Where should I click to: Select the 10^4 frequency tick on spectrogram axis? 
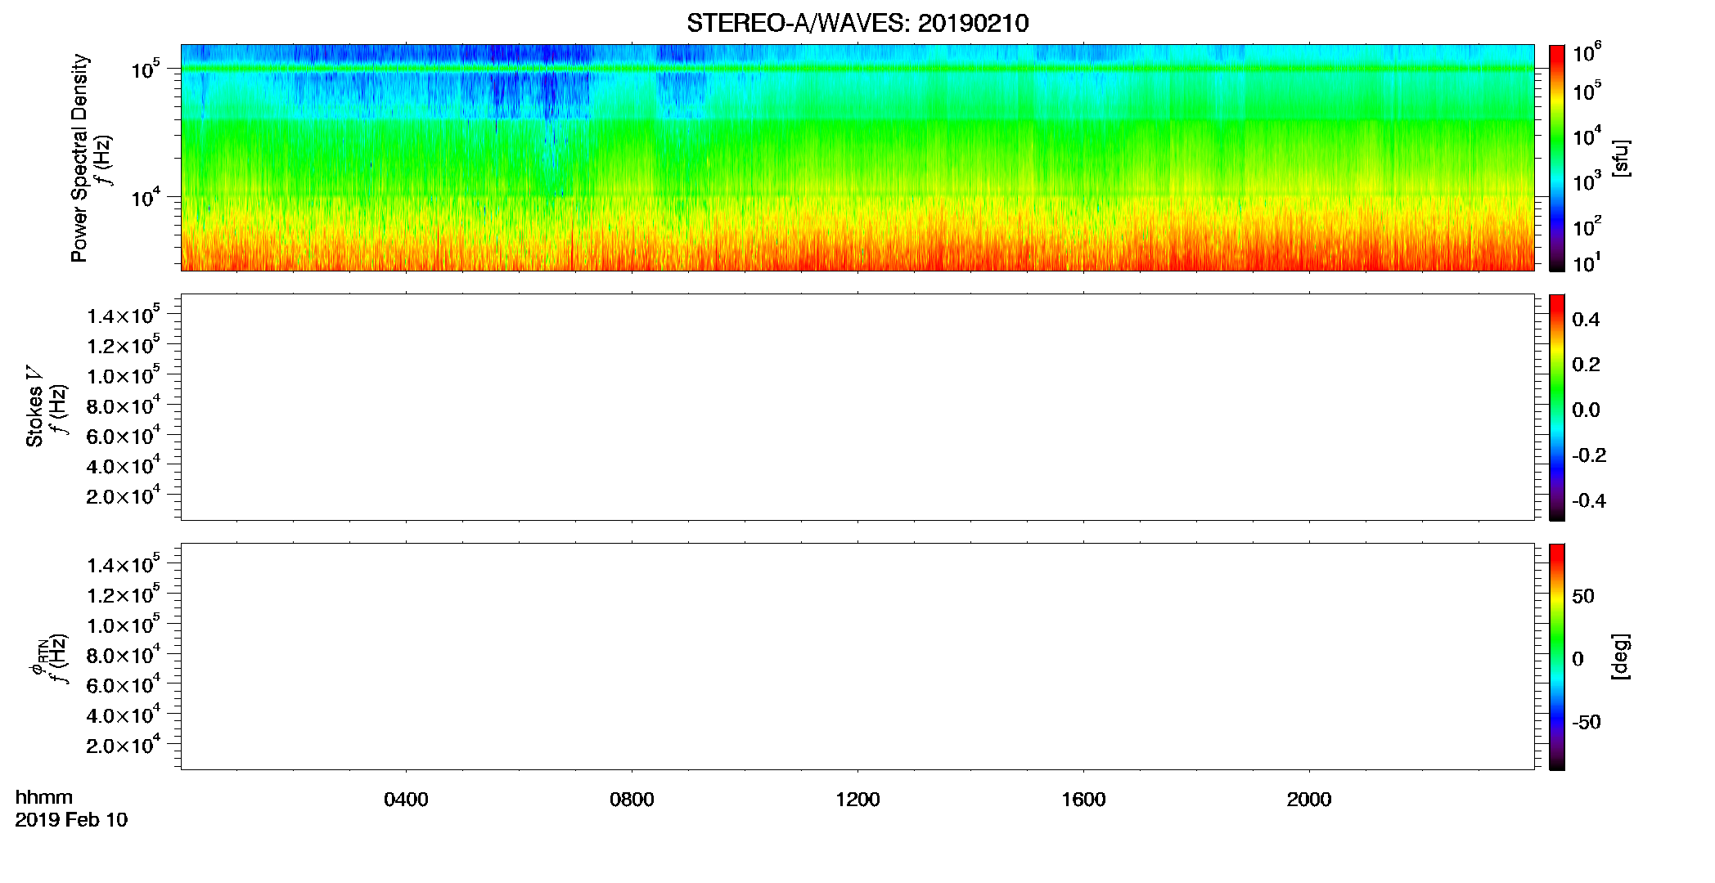point(145,197)
